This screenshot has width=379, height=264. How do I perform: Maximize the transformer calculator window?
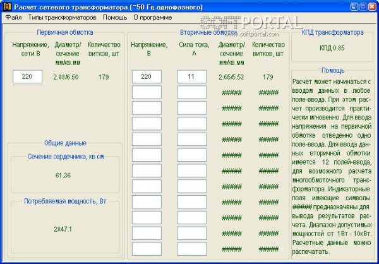(x=363, y=7)
